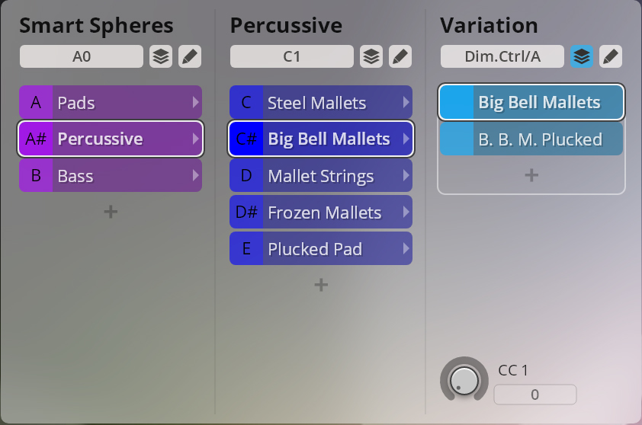642x425 pixels.
Task: Expand the Plucked Pad arrow
Action: (x=406, y=248)
